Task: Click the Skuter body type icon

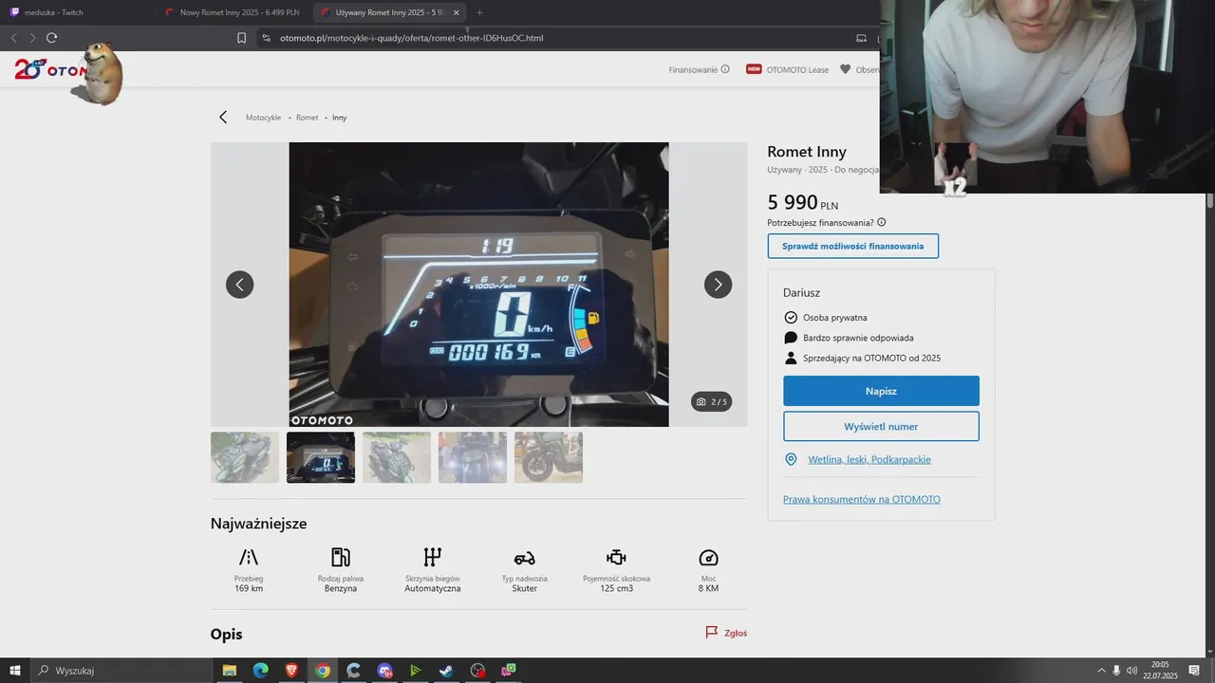Action: point(525,558)
